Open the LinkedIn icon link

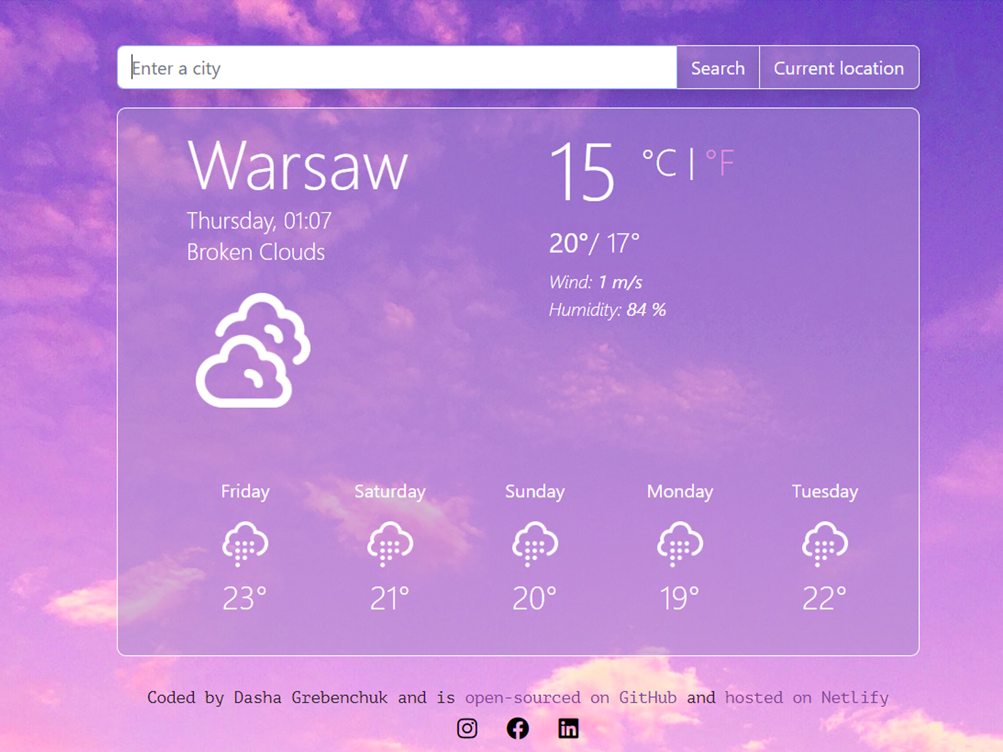[569, 728]
